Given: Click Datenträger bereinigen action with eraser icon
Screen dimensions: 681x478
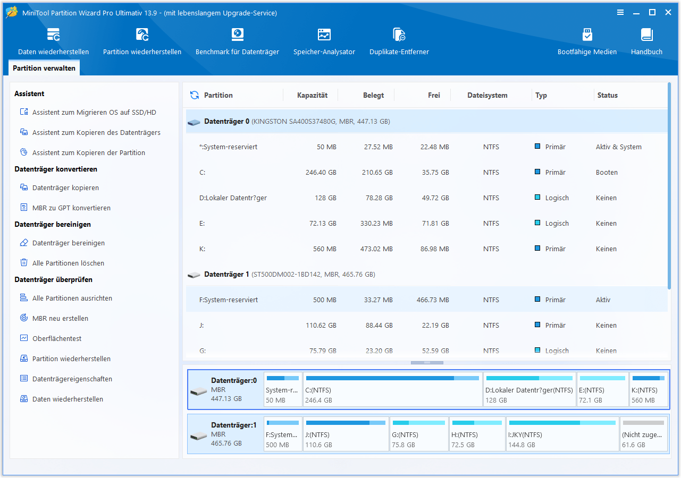Looking at the screenshot, I should pos(62,243).
